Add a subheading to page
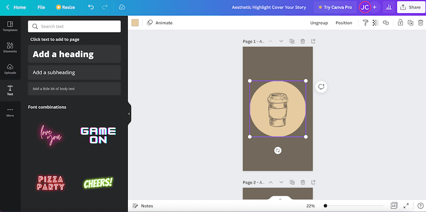Image resolution: width=426 pixels, height=212 pixels. (x=74, y=72)
